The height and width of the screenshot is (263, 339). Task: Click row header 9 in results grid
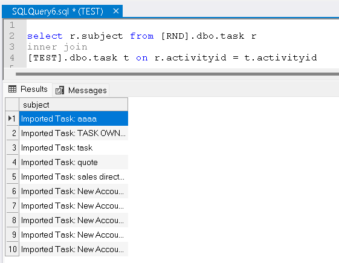(x=12, y=235)
